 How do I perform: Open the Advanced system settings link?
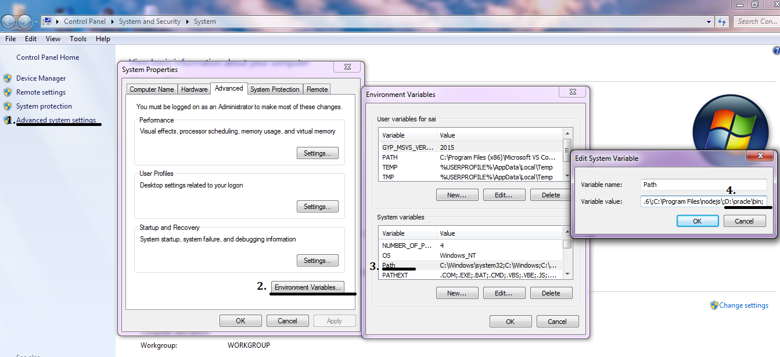click(x=56, y=120)
